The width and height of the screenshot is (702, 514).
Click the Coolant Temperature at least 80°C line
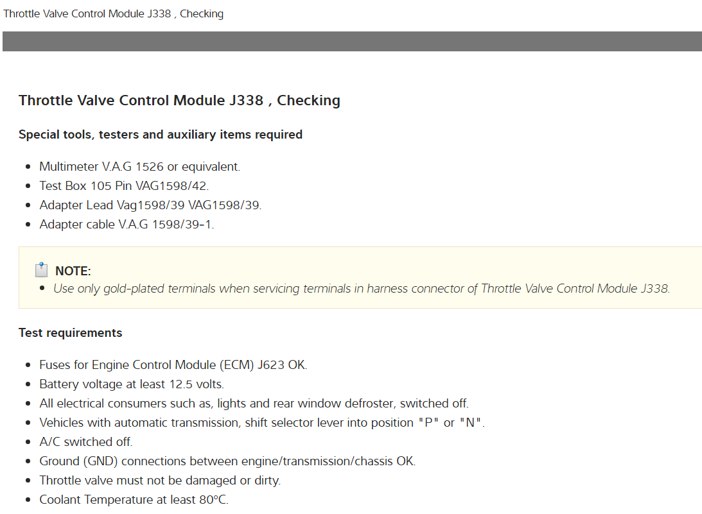click(x=134, y=500)
